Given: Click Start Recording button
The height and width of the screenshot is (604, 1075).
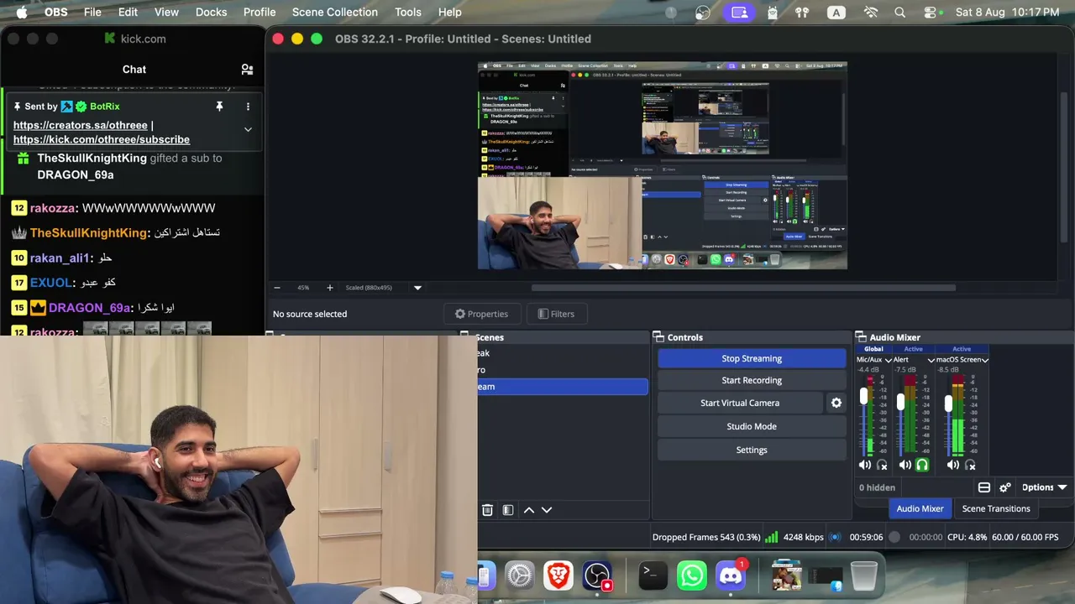Looking at the screenshot, I should pos(752,380).
